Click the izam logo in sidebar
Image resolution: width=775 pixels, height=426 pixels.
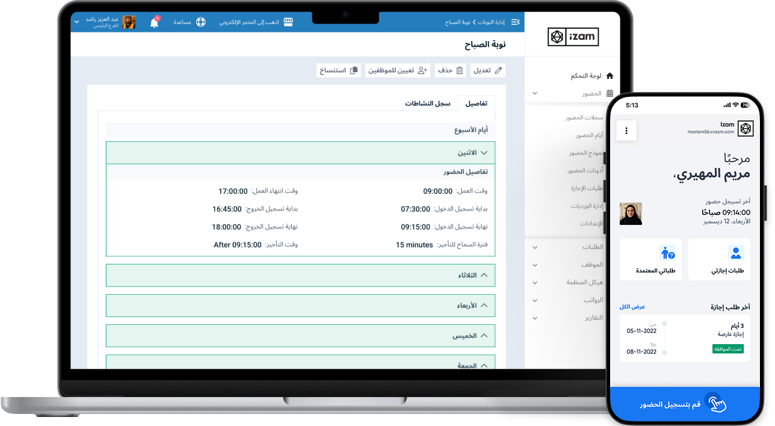tap(573, 37)
